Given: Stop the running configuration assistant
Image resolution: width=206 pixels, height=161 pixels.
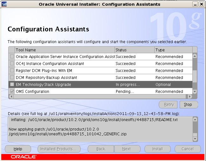Looking at the screenshot, I should tap(189, 105).
